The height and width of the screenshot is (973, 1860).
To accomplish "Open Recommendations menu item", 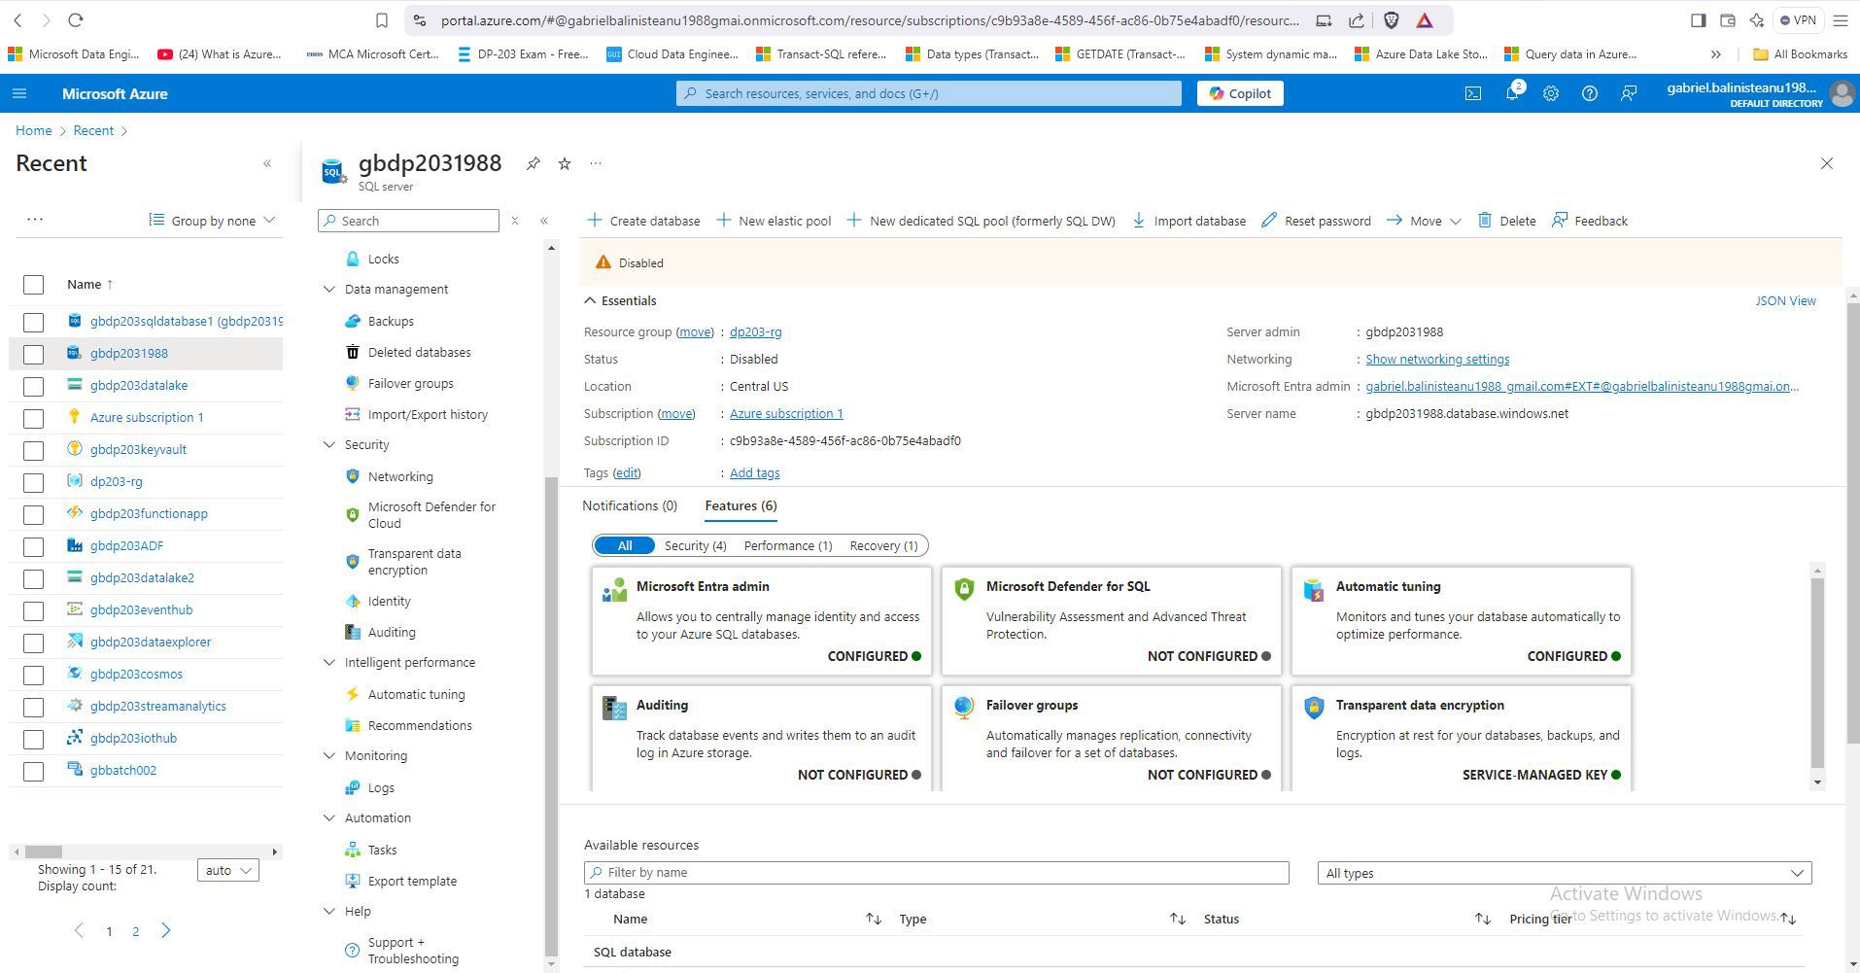I will tap(420, 725).
